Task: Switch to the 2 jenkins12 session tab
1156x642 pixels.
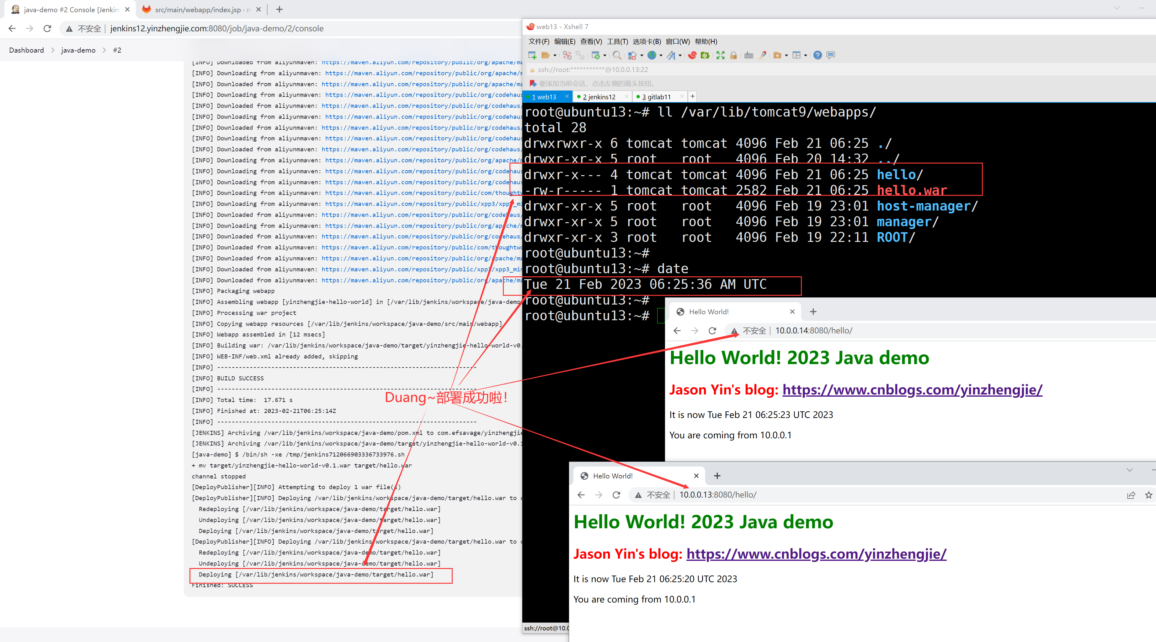Action: pyautogui.click(x=599, y=97)
